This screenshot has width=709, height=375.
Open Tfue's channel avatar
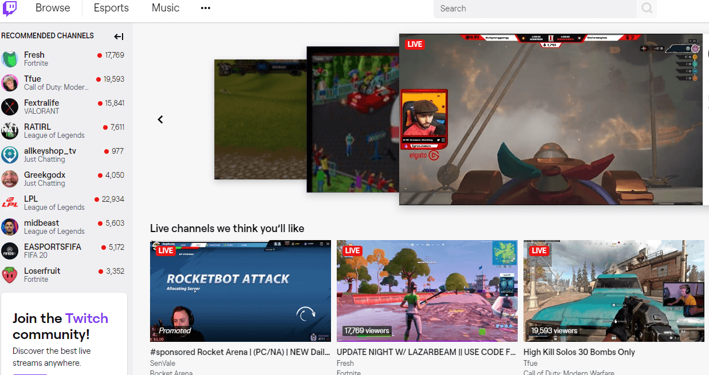10,83
